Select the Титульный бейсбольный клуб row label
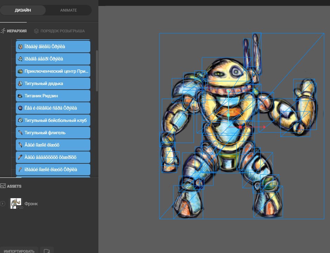 click(56, 121)
